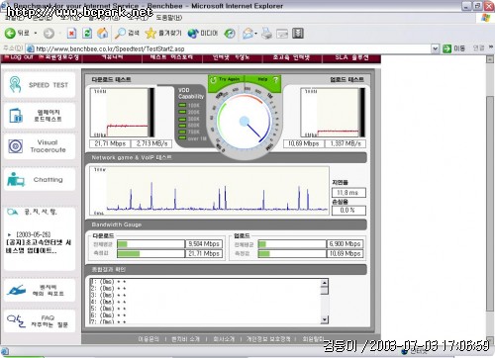Click the 6.900 Mbps average value
Image resolution: width=495 pixels, height=358 pixels.
point(345,244)
